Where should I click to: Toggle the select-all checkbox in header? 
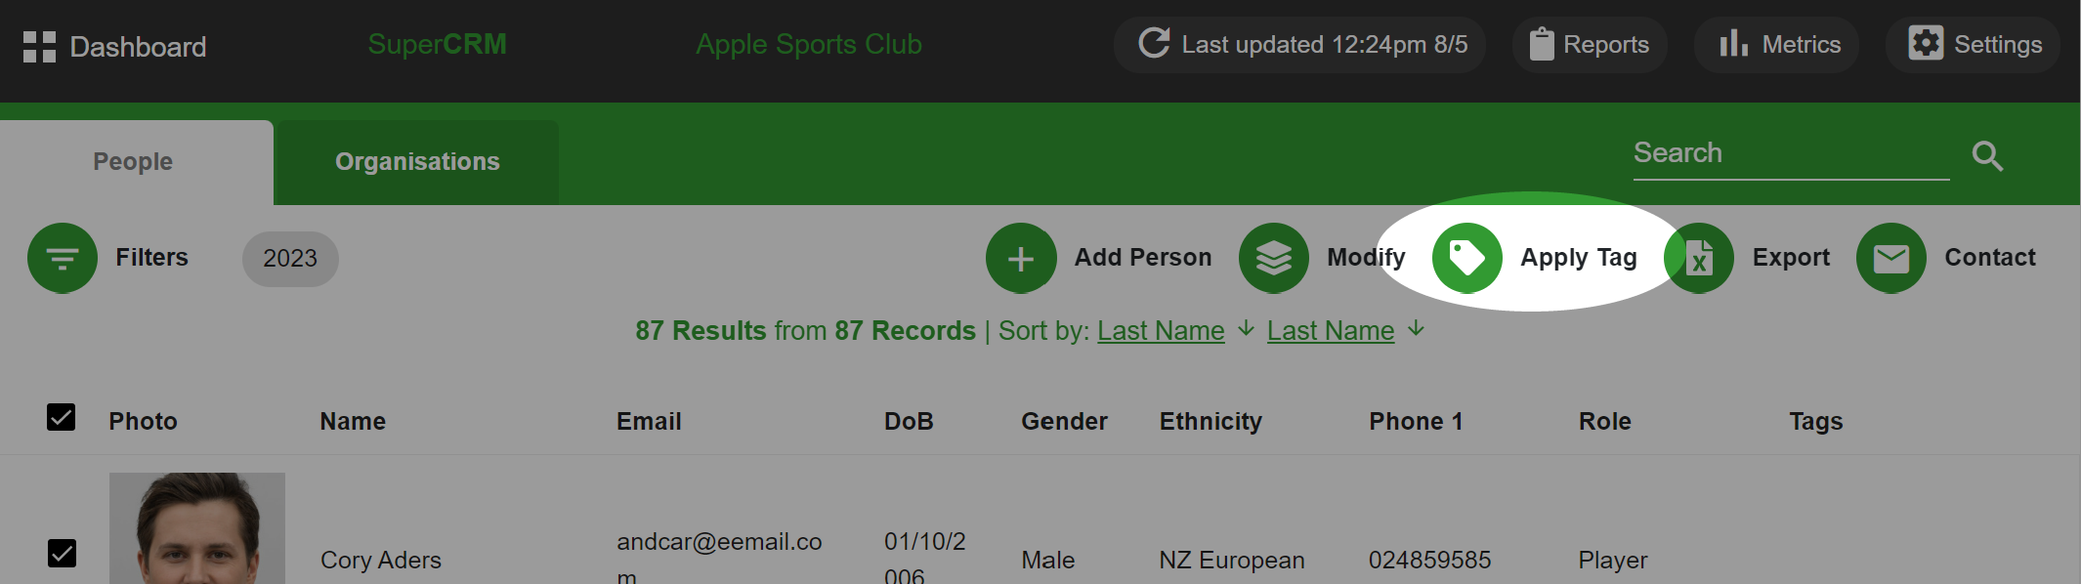tap(62, 417)
